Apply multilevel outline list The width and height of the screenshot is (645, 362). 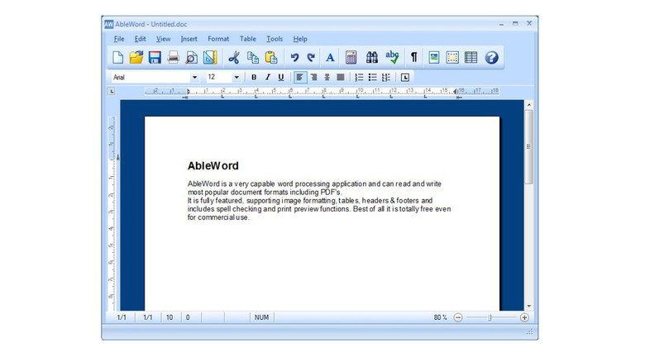[x=386, y=78]
